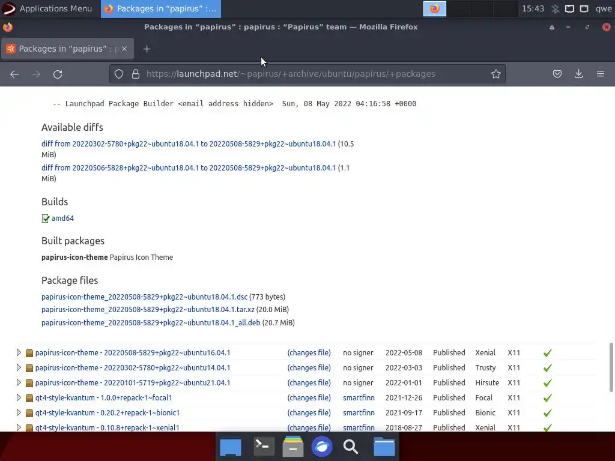Click the forward navigation arrow

[36, 74]
